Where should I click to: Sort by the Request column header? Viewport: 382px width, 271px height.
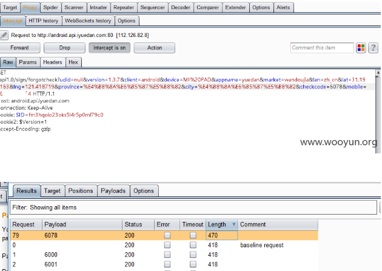pos(26,224)
